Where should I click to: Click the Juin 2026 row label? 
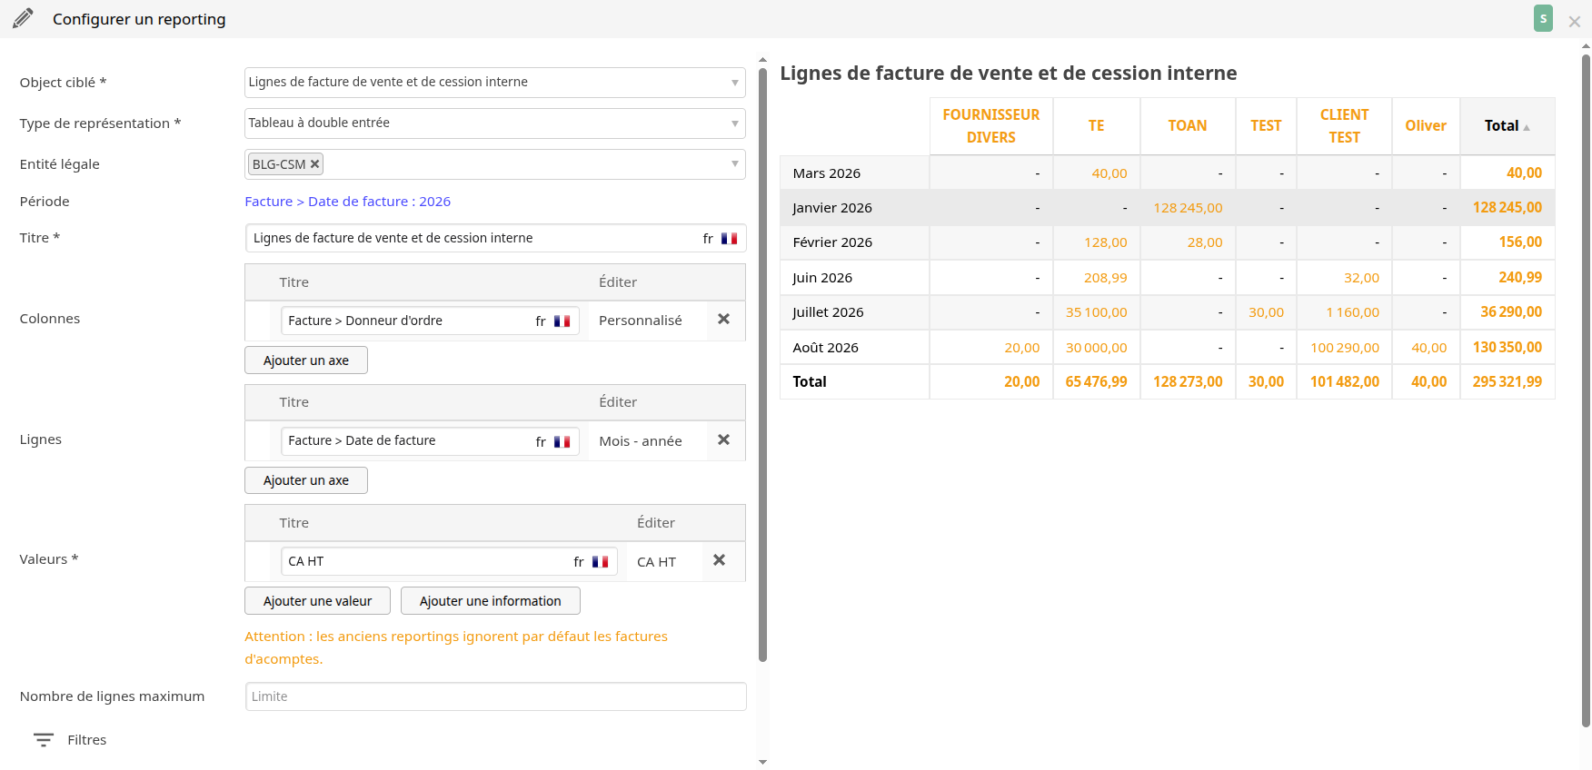[822, 278]
